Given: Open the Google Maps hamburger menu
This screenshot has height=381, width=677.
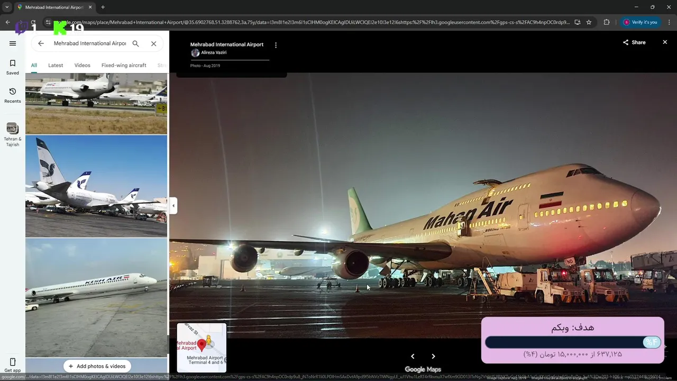Looking at the screenshot, I should [13, 43].
